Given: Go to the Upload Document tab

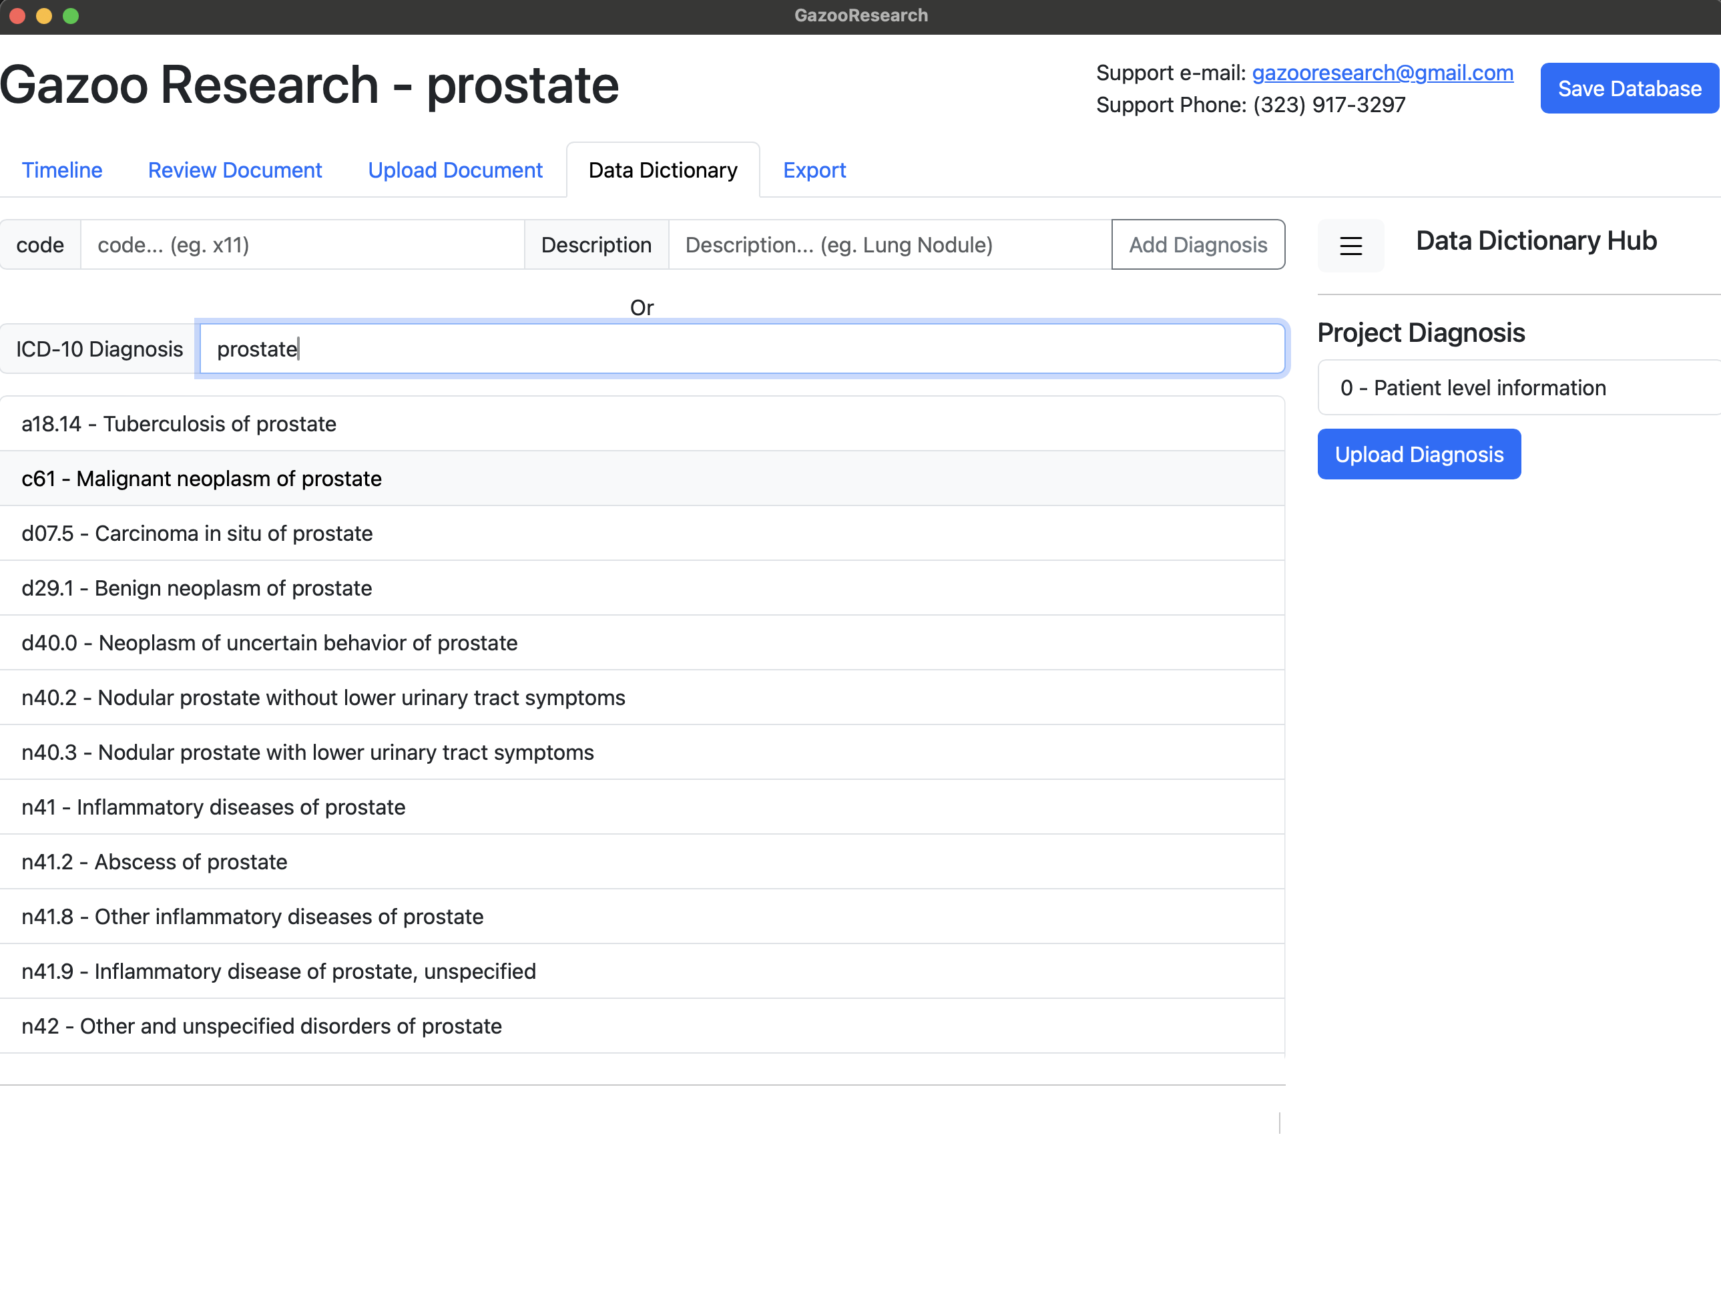Looking at the screenshot, I should pyautogui.click(x=455, y=170).
